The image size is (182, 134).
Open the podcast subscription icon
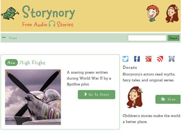pyautogui.click(x=171, y=59)
